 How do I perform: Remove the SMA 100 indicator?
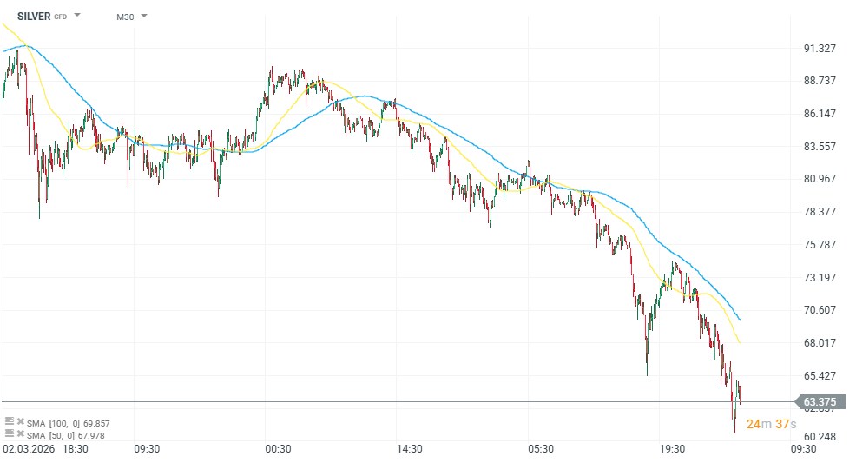[20, 421]
